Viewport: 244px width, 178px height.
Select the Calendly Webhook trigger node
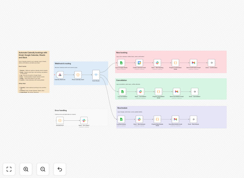tap(60, 75)
